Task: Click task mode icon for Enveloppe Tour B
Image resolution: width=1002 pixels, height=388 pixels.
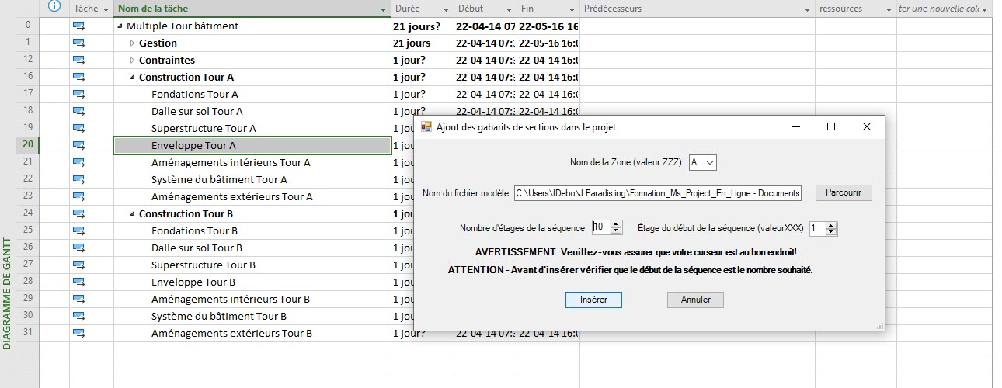Action: click(x=78, y=282)
